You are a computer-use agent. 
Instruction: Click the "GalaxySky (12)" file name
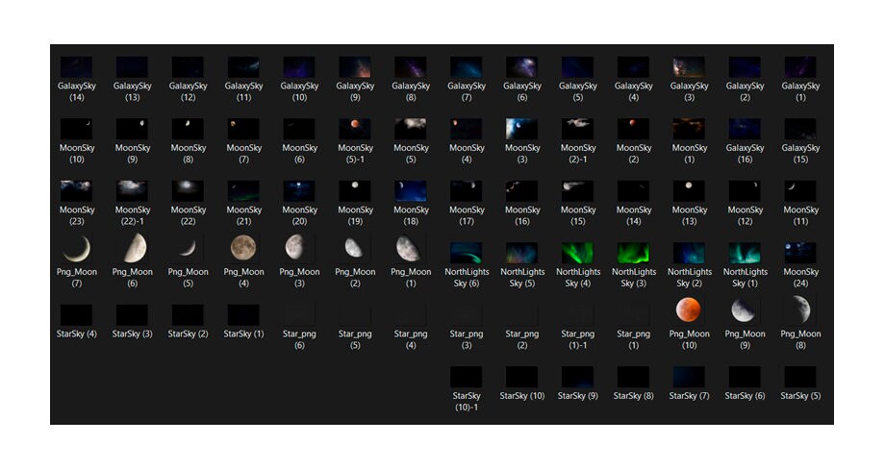pos(188,91)
